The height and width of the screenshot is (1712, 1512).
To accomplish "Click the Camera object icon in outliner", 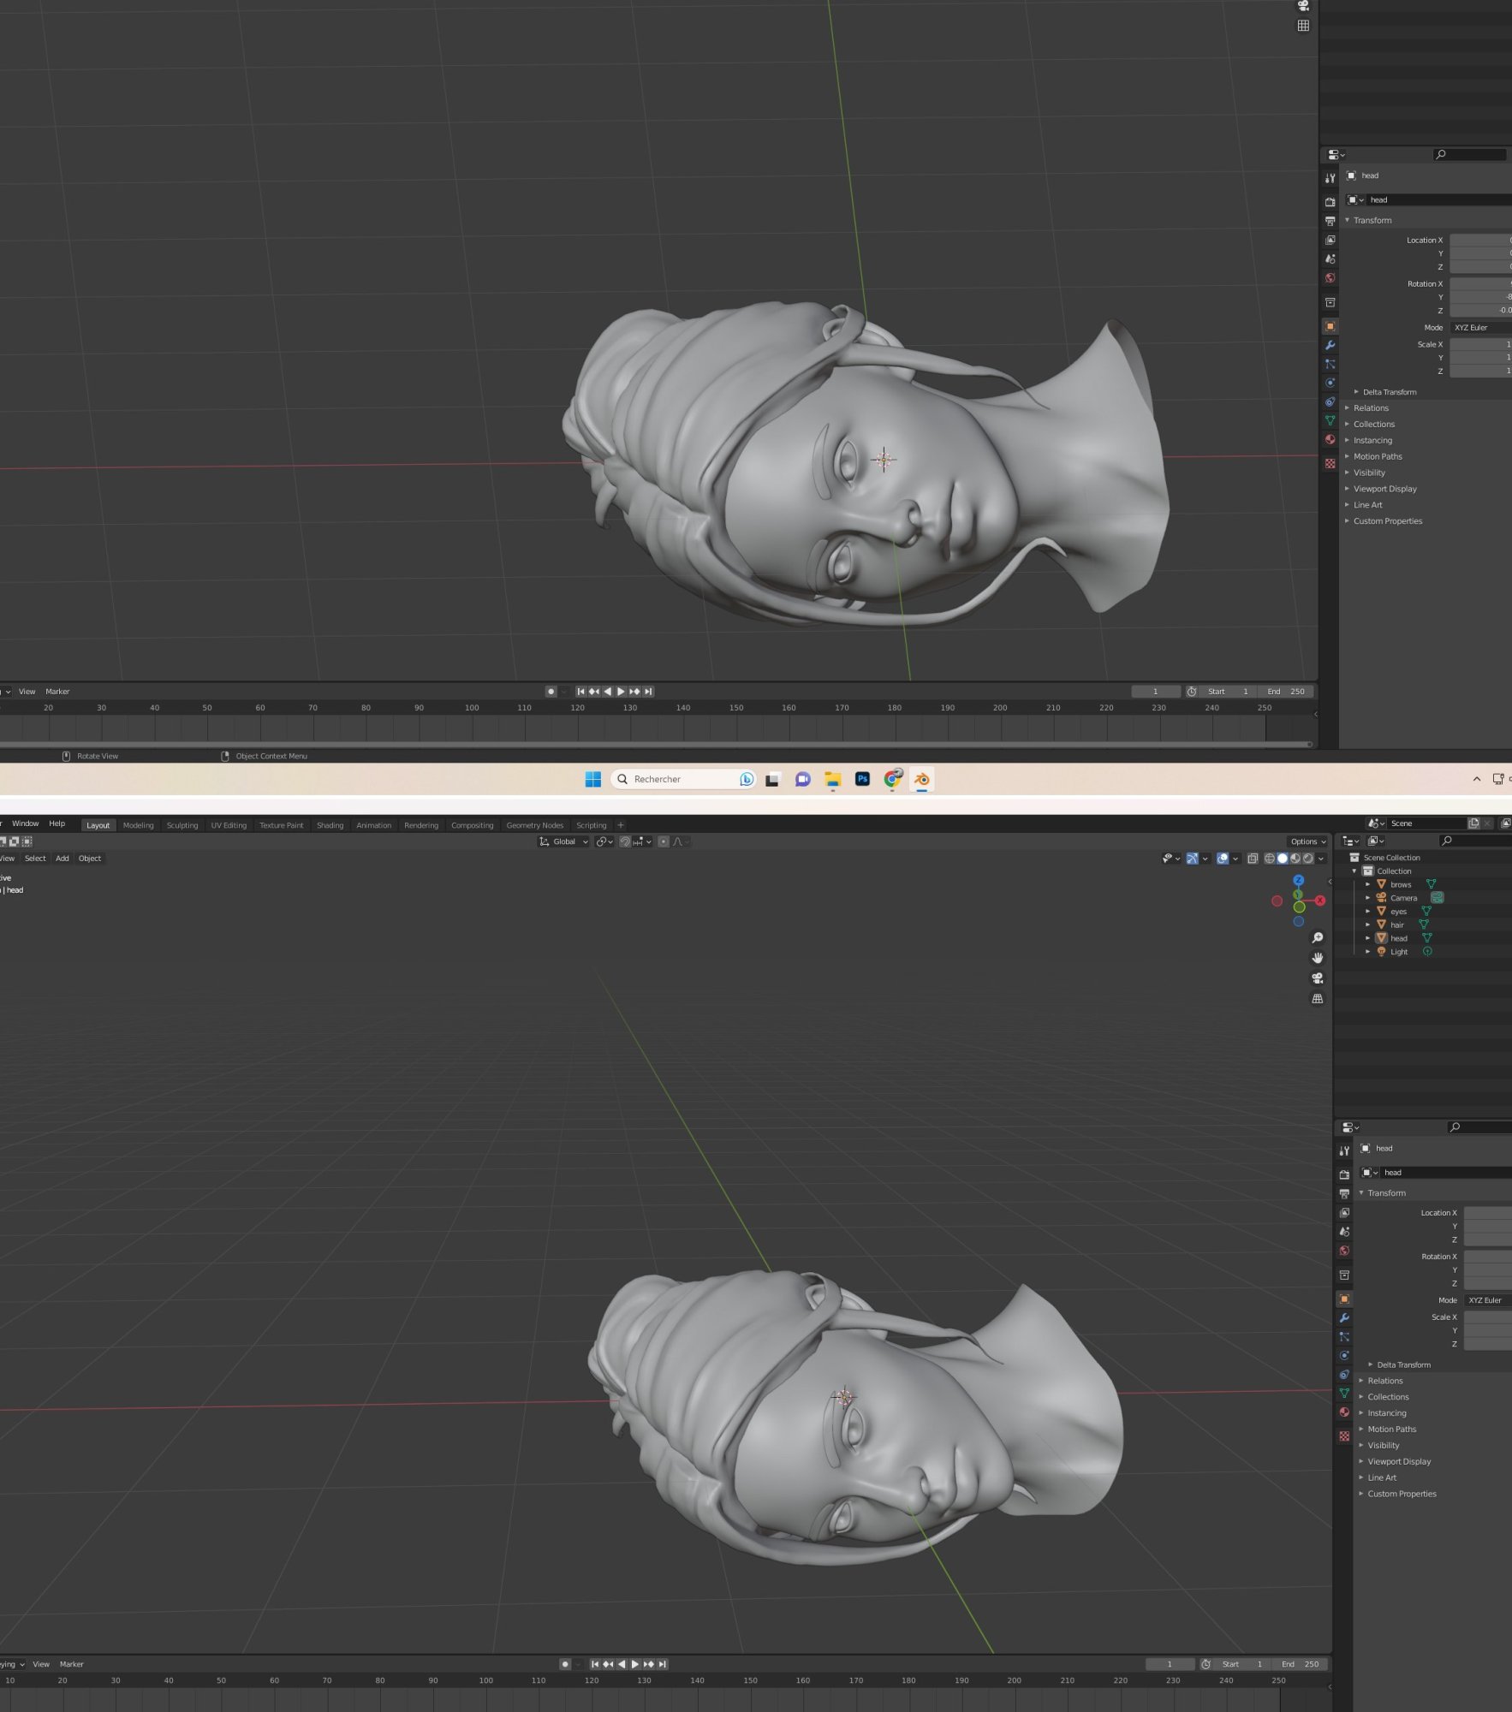I will pos(1381,898).
